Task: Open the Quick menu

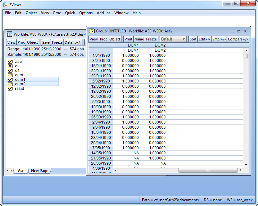Action: [70, 13]
